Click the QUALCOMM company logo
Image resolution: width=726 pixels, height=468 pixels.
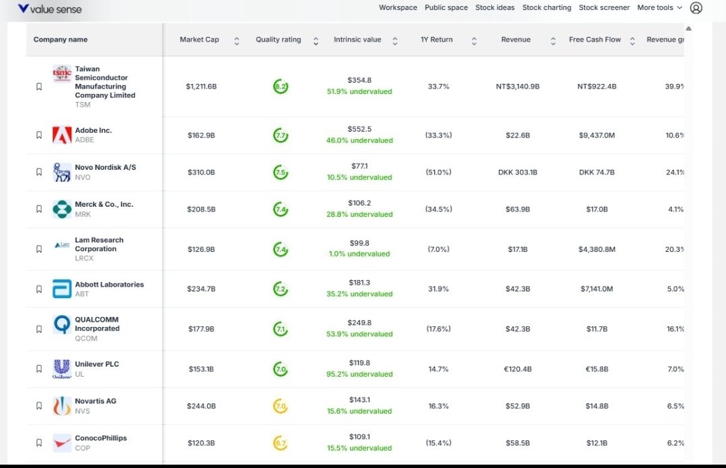(x=62, y=324)
